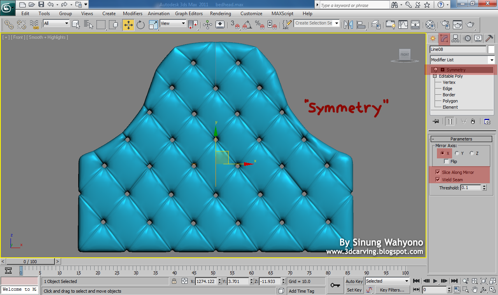Collapse the Parameters rollout
Viewport: 498px width, 295px height.
click(x=461, y=139)
